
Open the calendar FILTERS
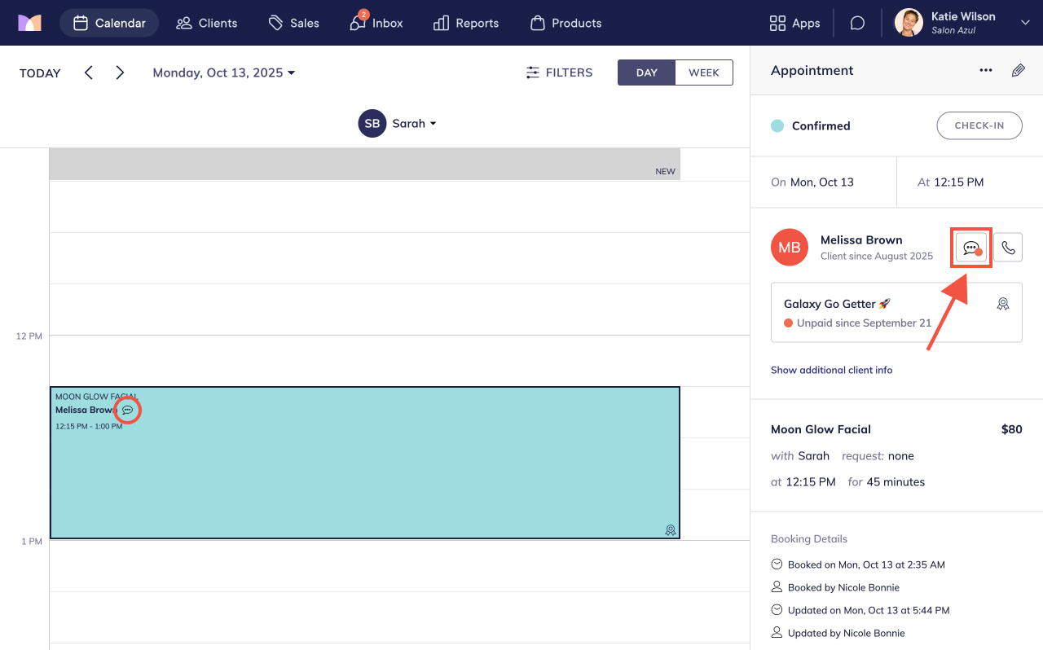(x=559, y=72)
